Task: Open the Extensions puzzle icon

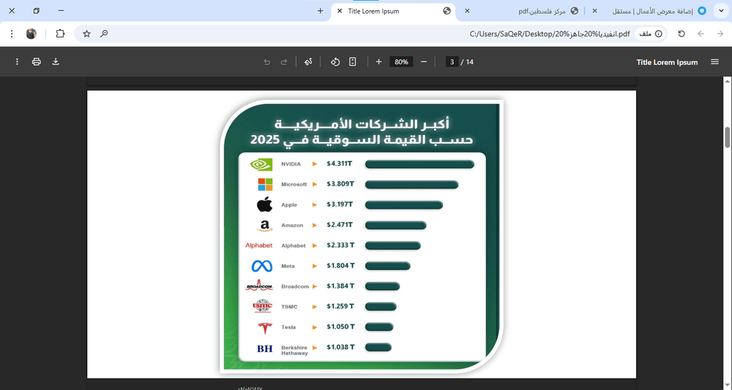Action: point(60,34)
